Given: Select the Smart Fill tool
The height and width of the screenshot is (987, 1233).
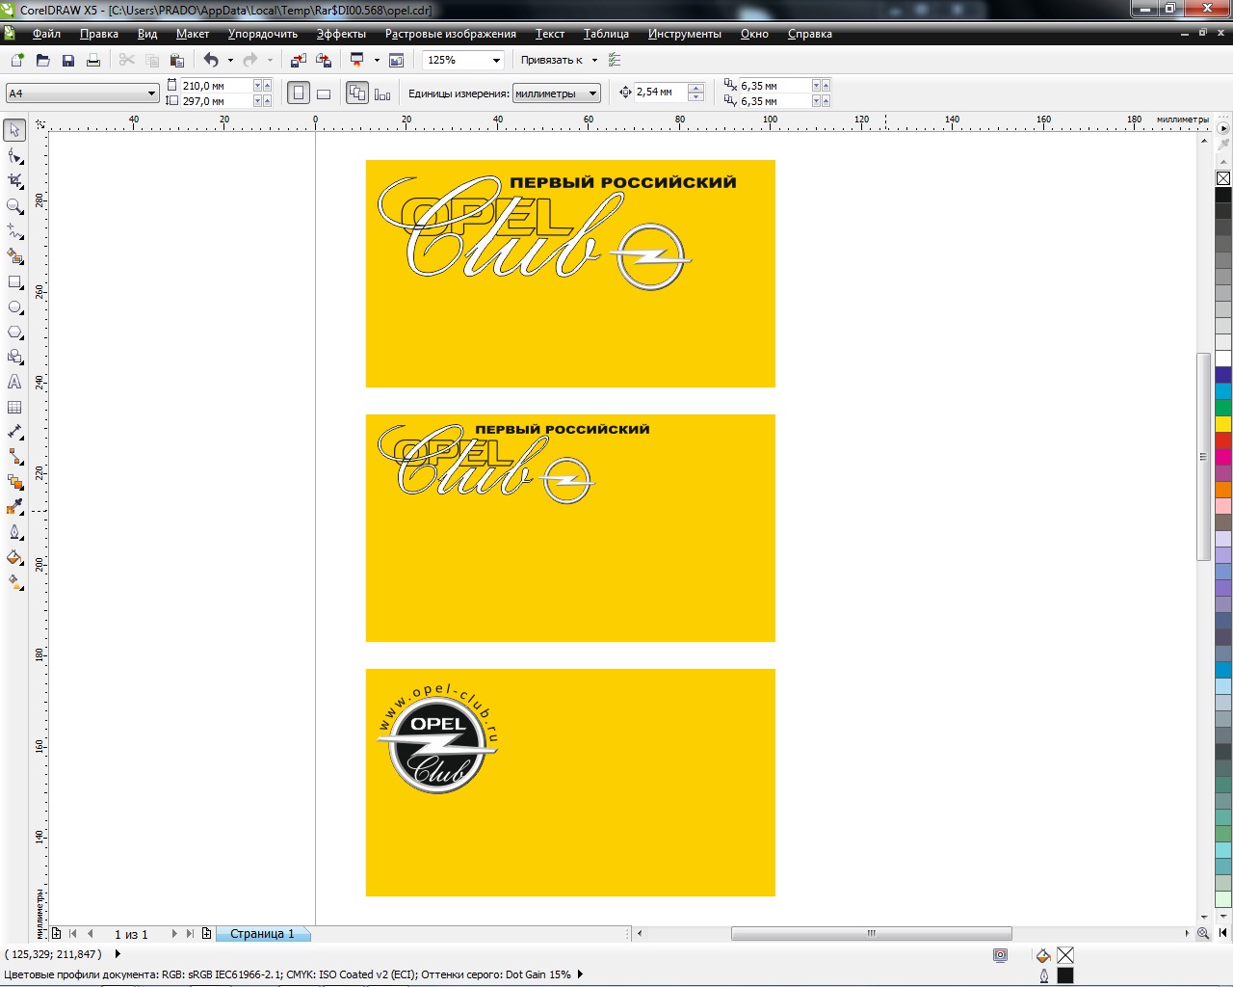Looking at the screenshot, I should click(x=14, y=256).
